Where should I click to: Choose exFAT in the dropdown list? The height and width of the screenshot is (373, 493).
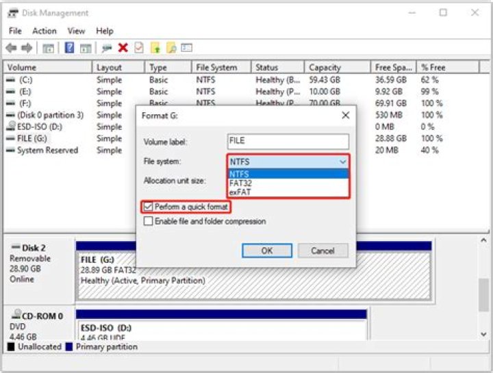tap(288, 192)
